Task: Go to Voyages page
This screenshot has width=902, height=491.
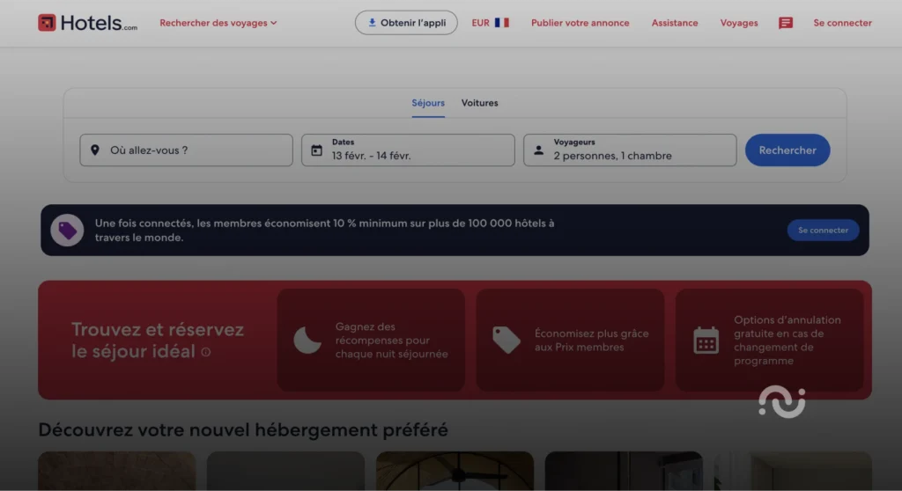Action: 739,23
